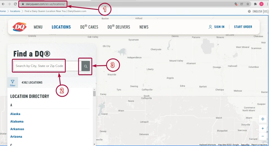The image size is (269, 146).
Task: Open the map Terms of Use link
Action: 245,145
